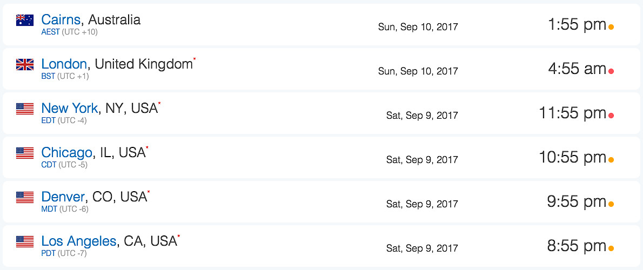Click the AEST time zone abbreviation

[51, 32]
